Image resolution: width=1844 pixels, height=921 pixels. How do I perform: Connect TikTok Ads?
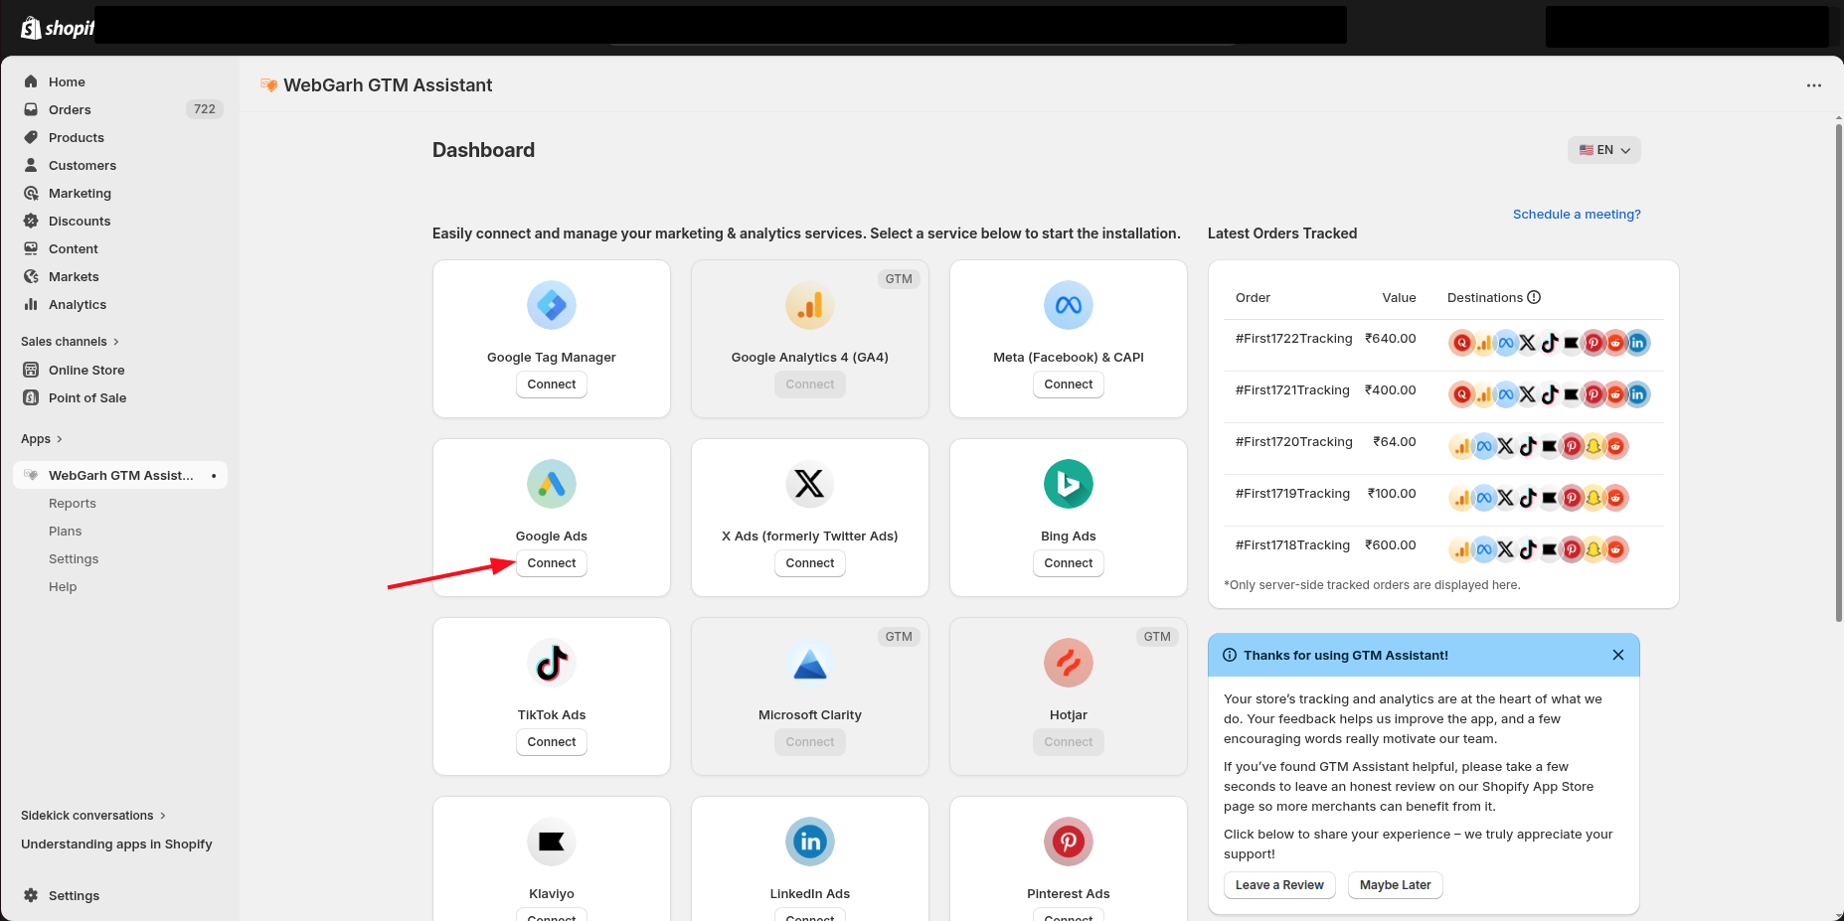552,742
